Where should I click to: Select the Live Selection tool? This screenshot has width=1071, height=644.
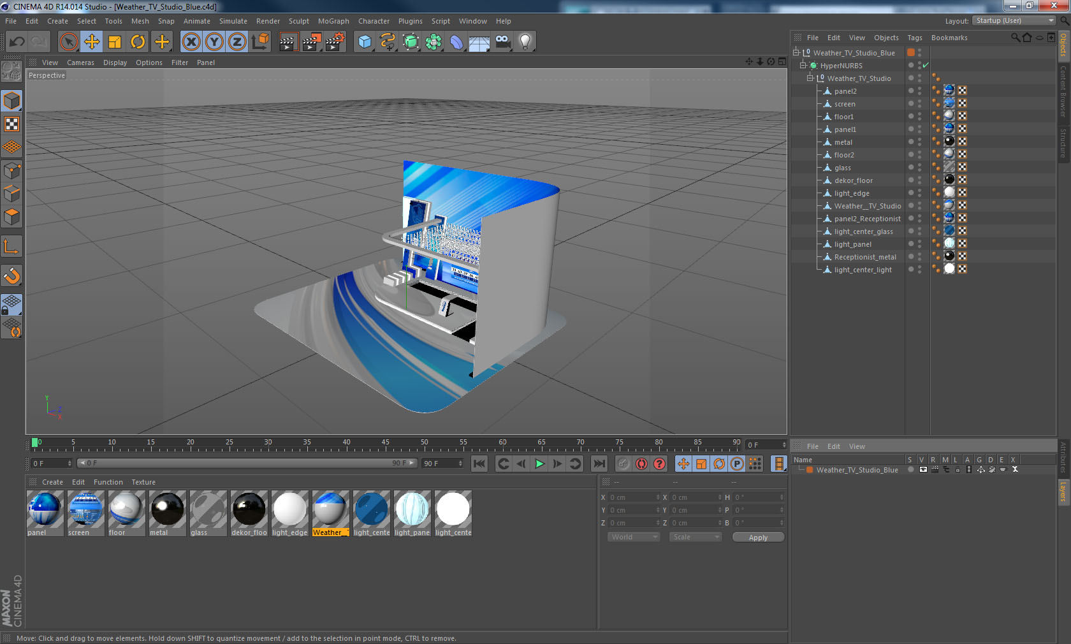(68, 42)
